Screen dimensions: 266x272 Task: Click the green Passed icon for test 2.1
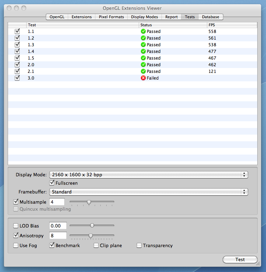[x=143, y=71]
